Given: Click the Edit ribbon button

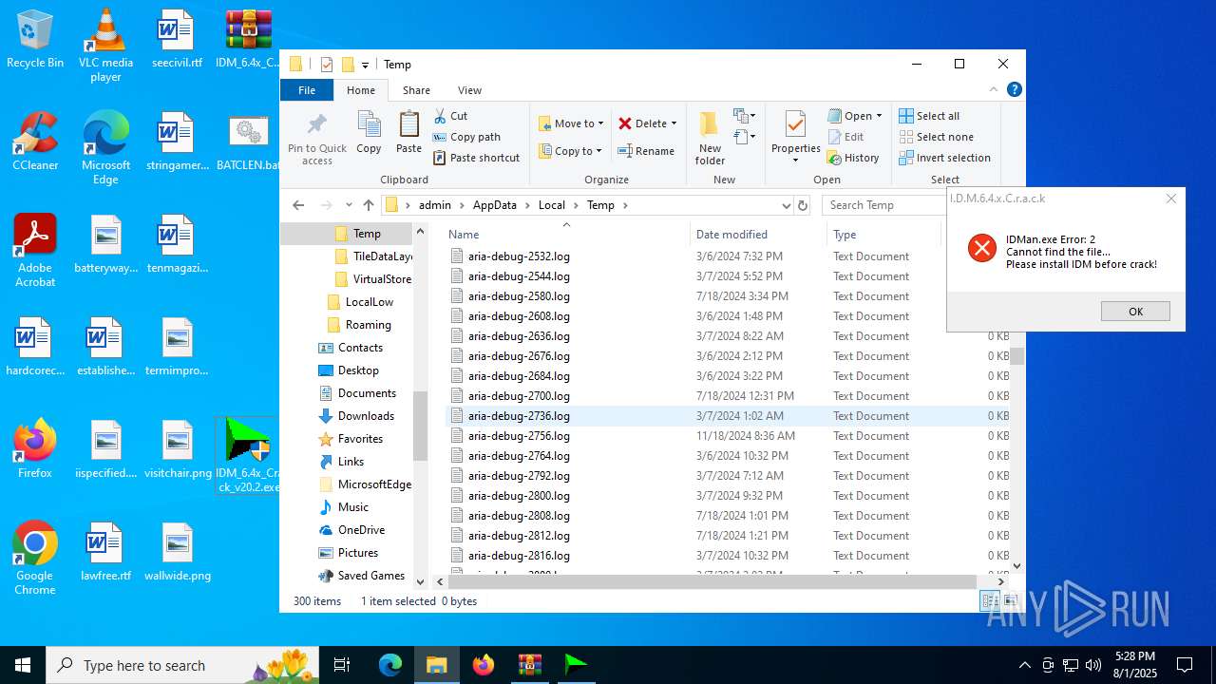Looking at the screenshot, I should coord(845,137).
